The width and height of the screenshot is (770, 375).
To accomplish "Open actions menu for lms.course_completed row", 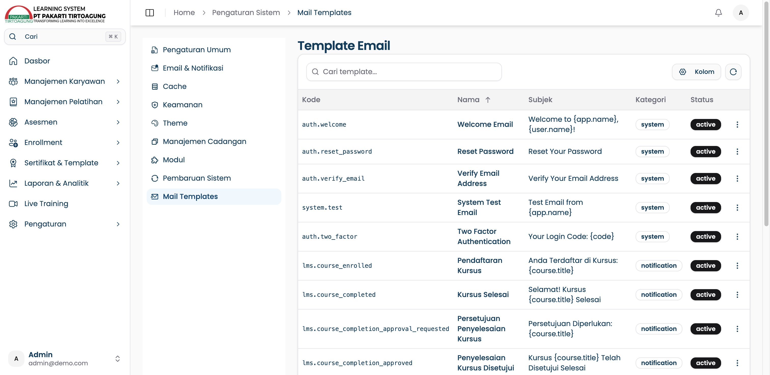I will click(x=737, y=294).
